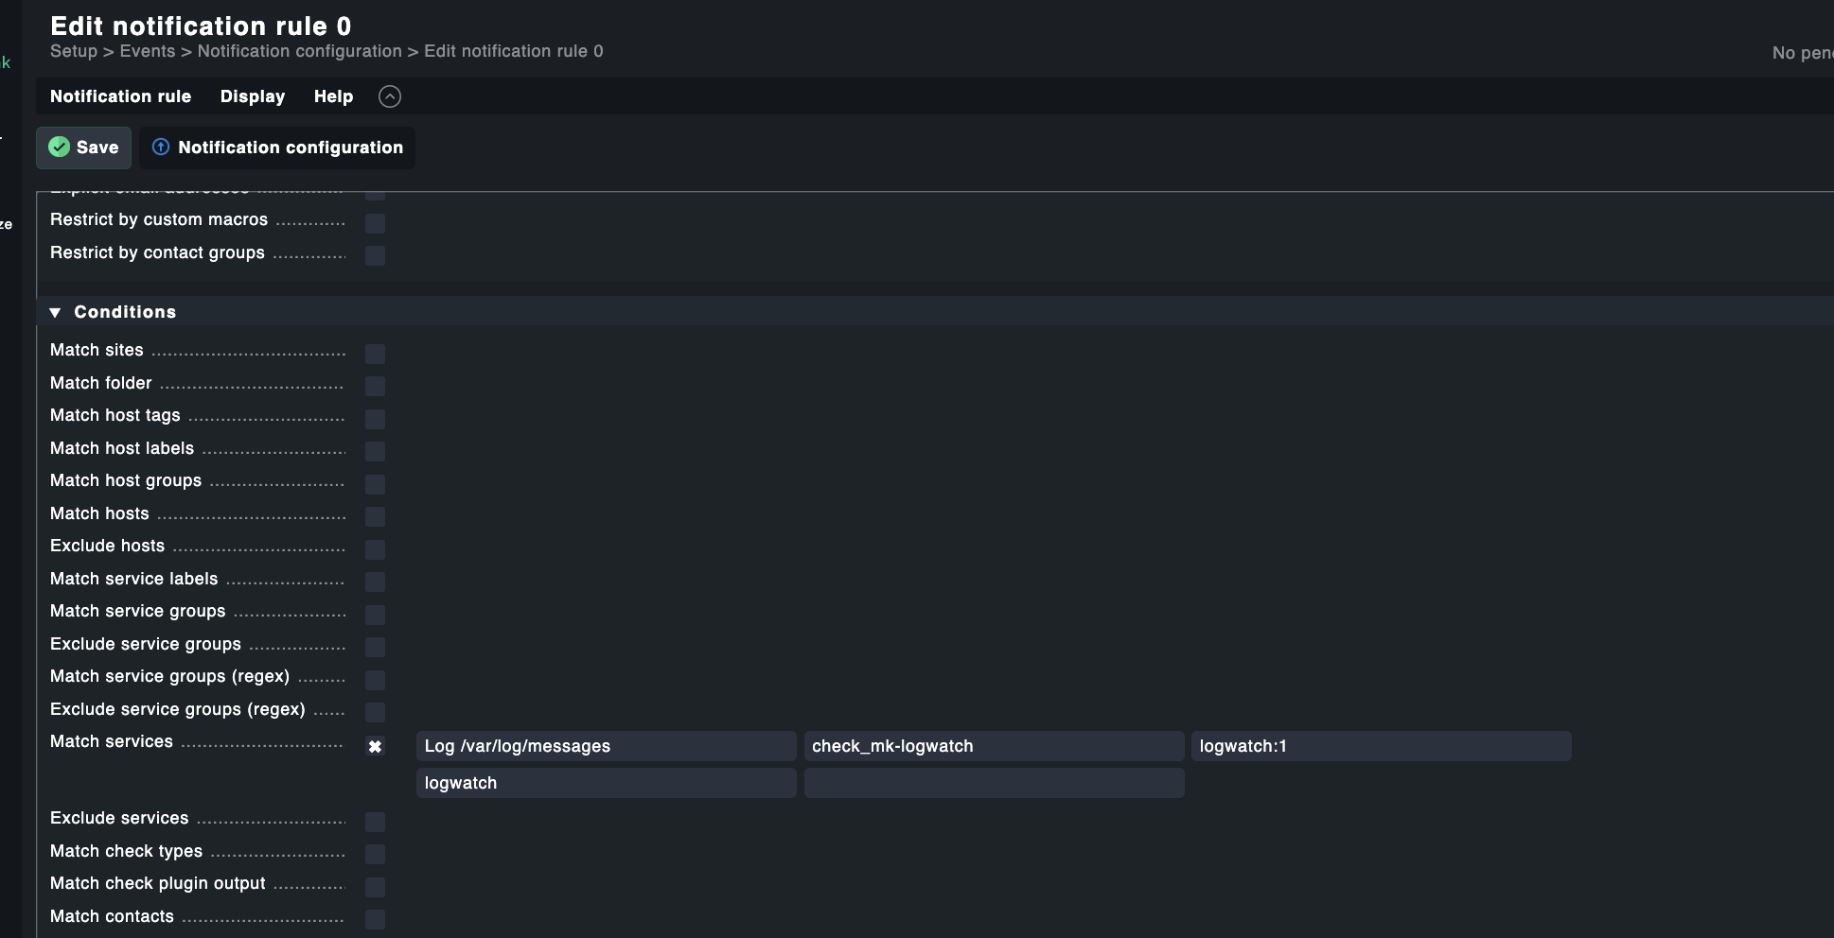Click the 'Log /var/log/messages' service field

point(606,746)
